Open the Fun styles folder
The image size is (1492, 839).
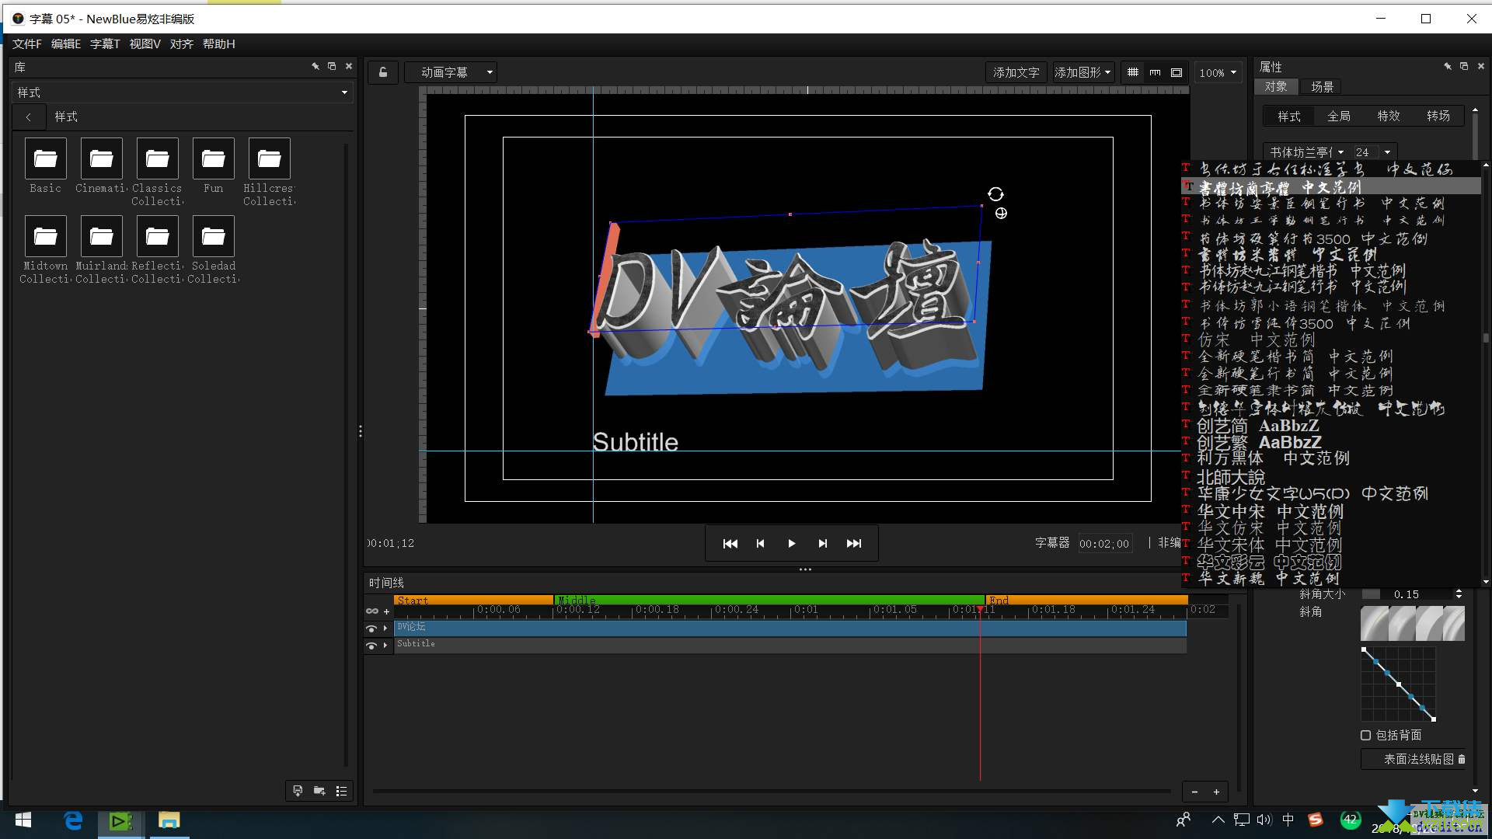pos(213,159)
